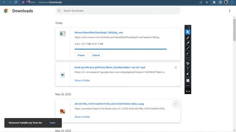Image resolution: width=236 pixels, height=132 pixels.
Task: Select the pencil drawing tool
Action: click(188, 38)
